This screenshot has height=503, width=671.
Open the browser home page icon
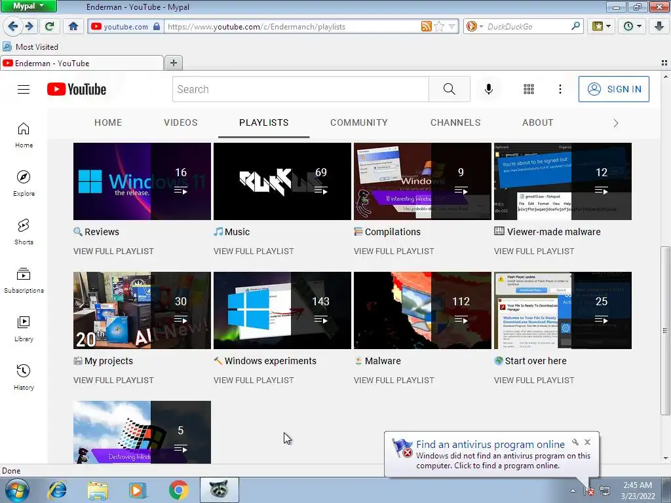tap(73, 26)
